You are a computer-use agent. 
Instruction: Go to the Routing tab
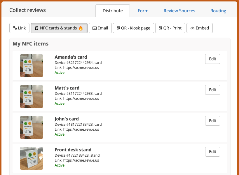(218, 11)
